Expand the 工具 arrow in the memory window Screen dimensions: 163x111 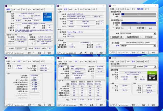pos(34,105)
